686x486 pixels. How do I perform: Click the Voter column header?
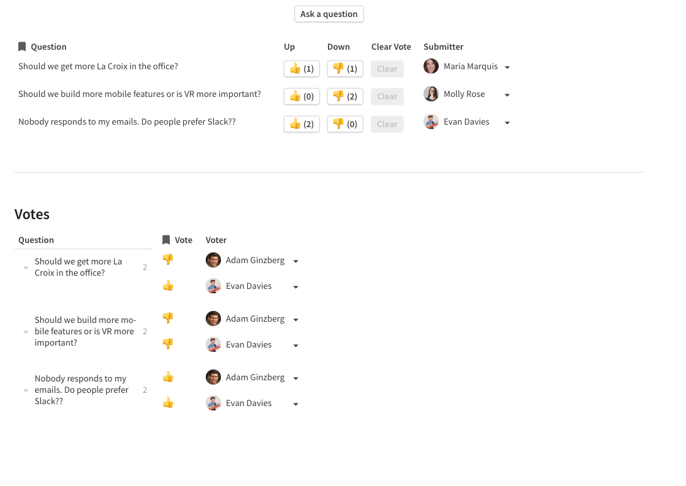click(x=216, y=240)
